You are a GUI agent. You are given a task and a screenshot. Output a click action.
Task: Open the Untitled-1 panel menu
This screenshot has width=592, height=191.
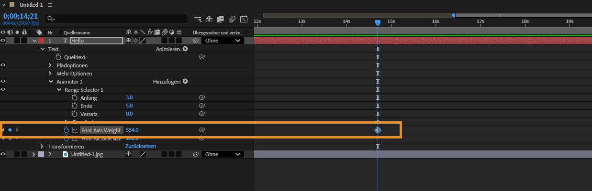point(50,5)
